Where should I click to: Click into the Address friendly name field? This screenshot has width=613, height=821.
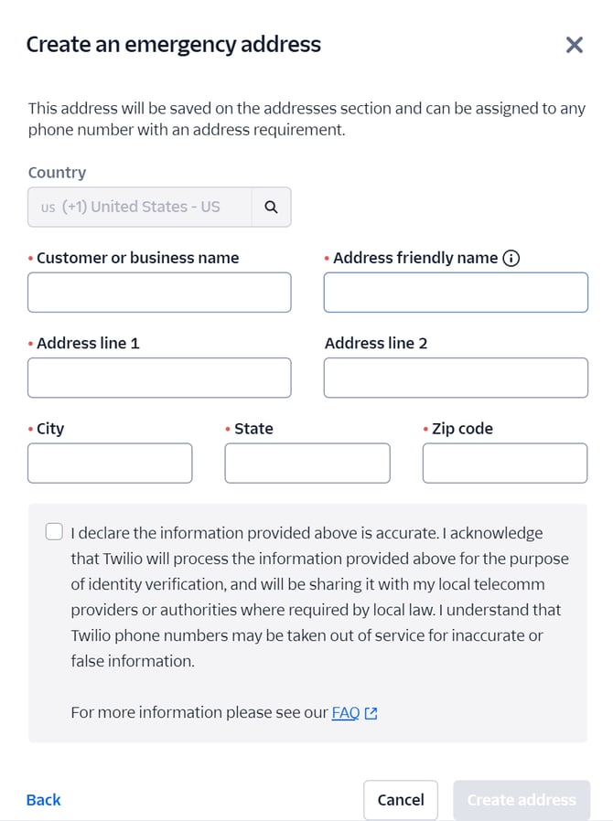tap(456, 293)
